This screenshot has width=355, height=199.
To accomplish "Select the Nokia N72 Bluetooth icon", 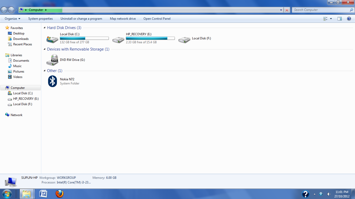I will tap(52, 81).
